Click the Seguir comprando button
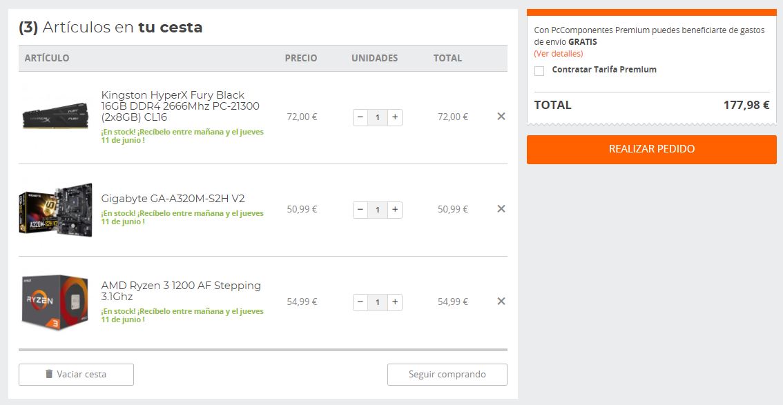 pyautogui.click(x=447, y=375)
